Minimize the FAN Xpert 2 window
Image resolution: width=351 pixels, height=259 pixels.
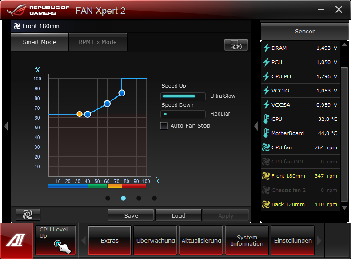click(321, 9)
